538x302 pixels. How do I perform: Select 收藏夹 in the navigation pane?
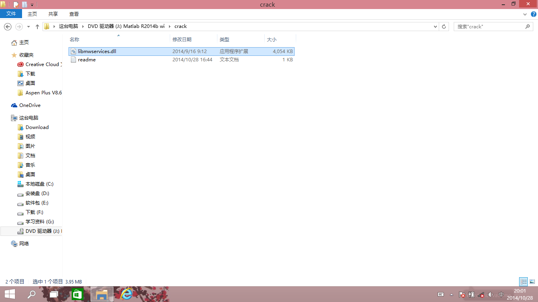tap(26, 55)
